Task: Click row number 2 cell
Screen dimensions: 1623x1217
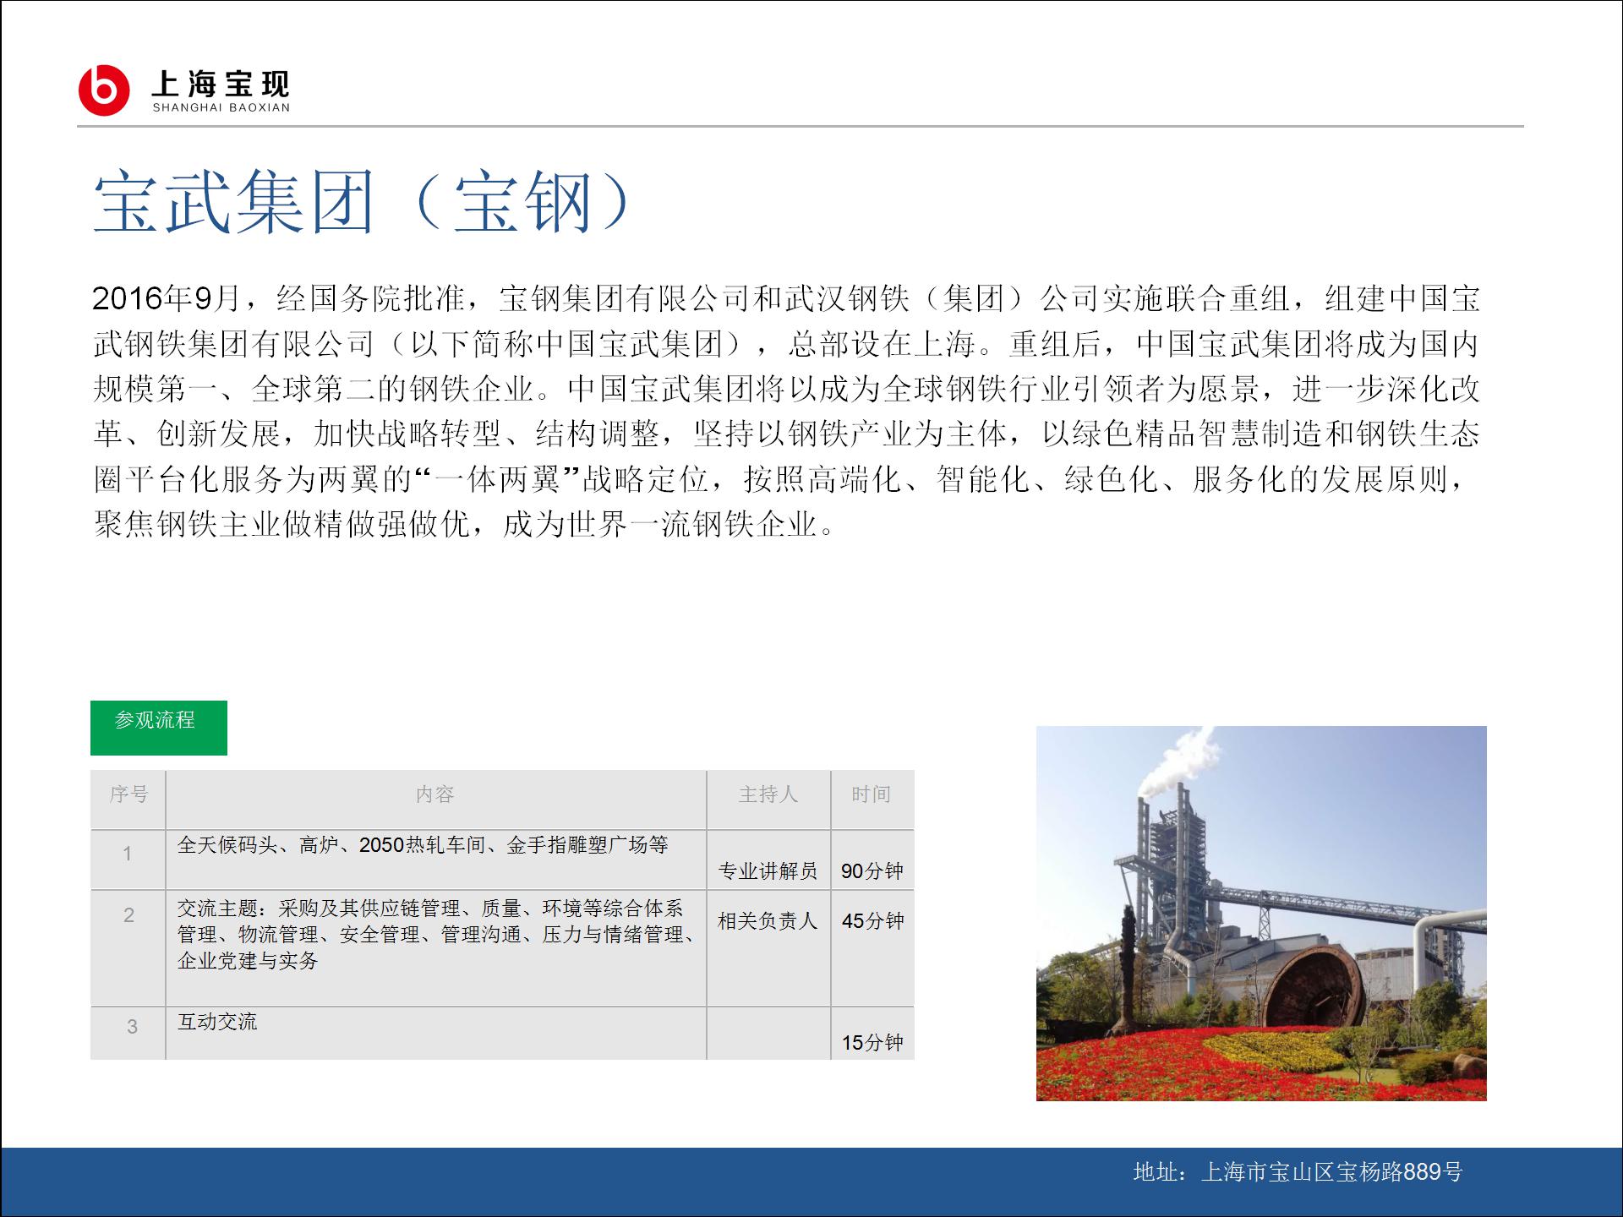Action: [128, 947]
